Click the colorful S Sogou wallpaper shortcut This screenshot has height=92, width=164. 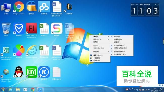coord(57,29)
